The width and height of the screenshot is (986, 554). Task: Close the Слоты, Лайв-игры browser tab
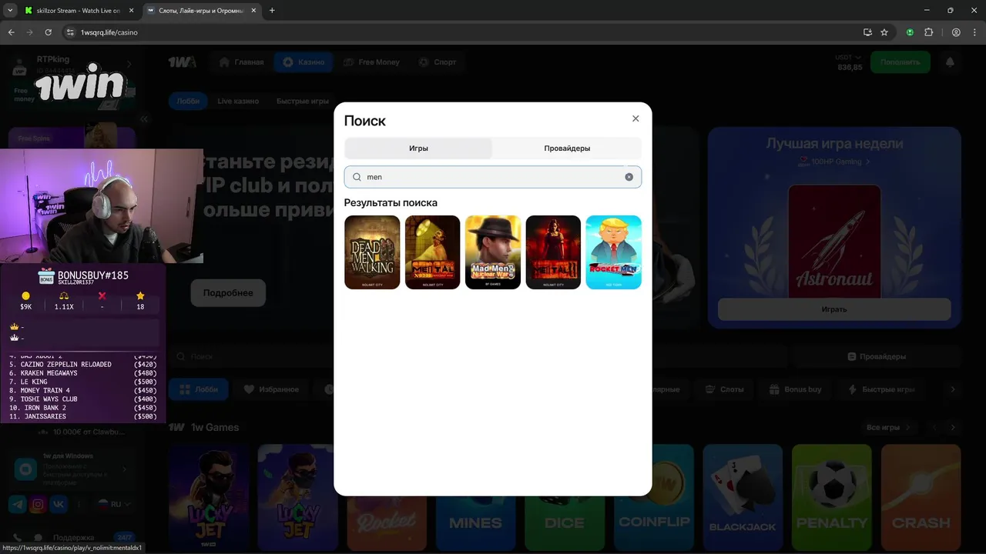[253, 11]
